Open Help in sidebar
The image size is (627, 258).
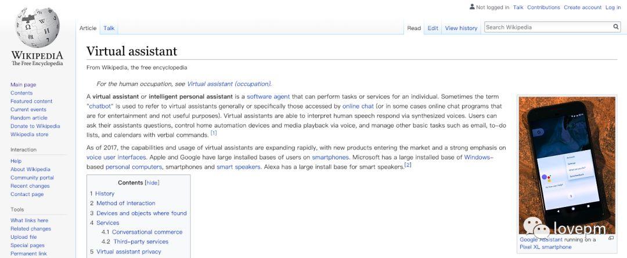click(x=16, y=161)
